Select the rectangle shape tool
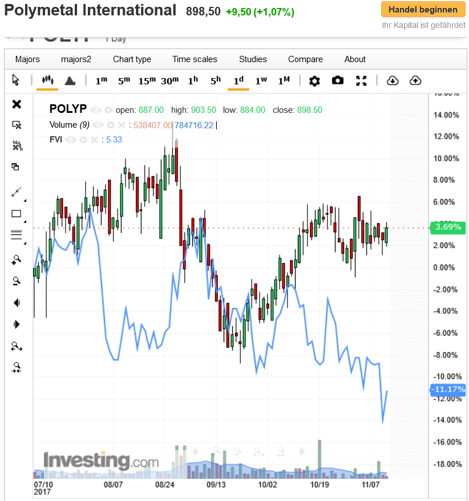469x501 pixels. point(17,214)
